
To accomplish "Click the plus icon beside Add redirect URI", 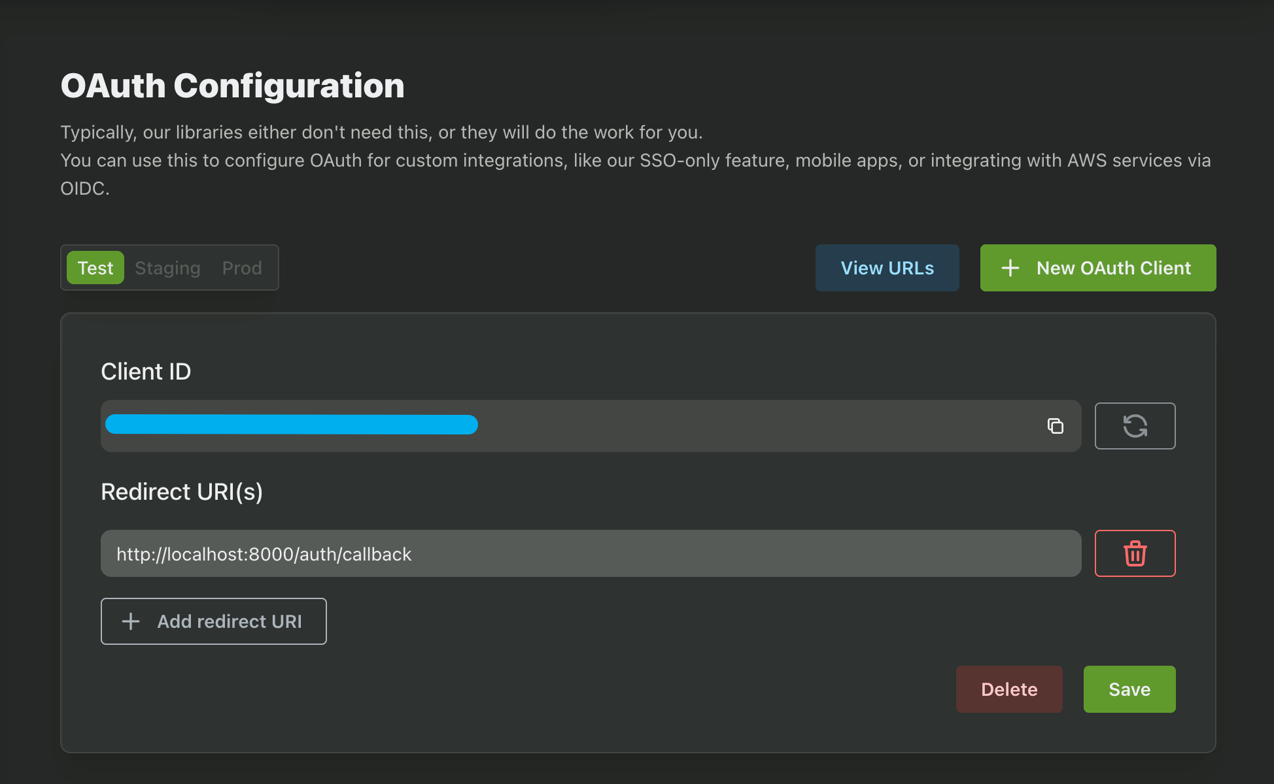I will tap(131, 621).
